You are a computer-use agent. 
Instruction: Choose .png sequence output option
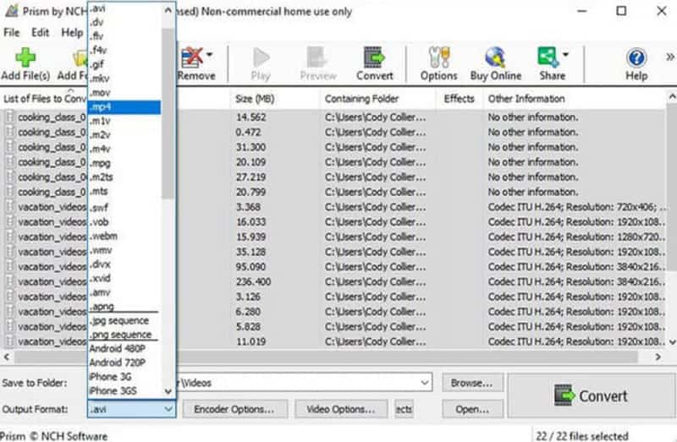(x=124, y=335)
